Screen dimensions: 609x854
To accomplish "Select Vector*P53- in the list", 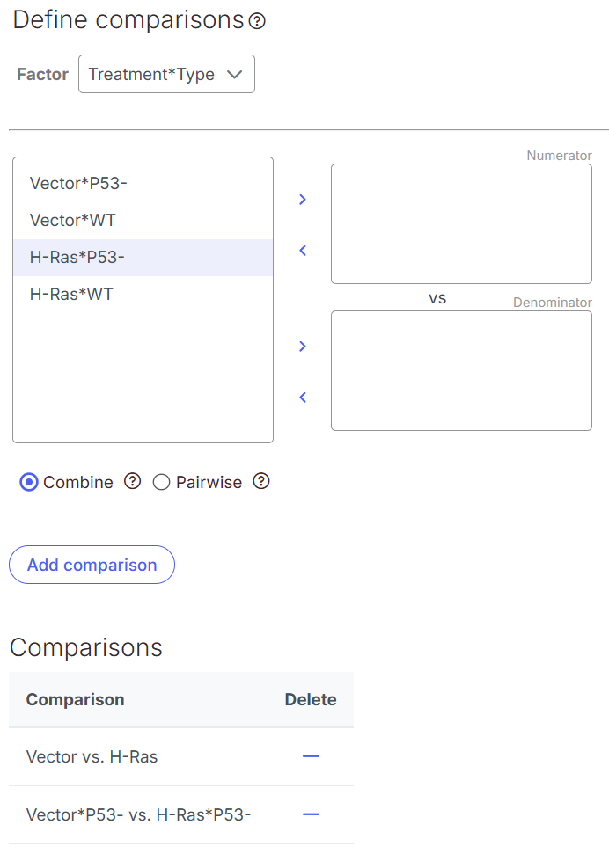I will coord(143,184).
